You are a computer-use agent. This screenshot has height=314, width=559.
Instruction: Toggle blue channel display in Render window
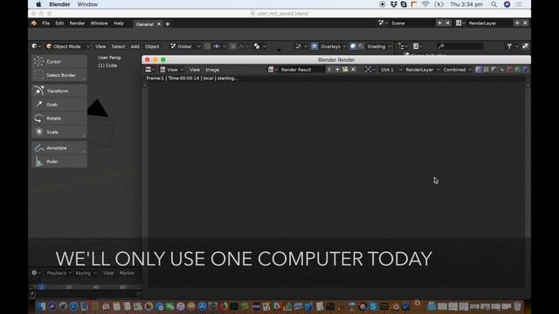[x=525, y=70]
